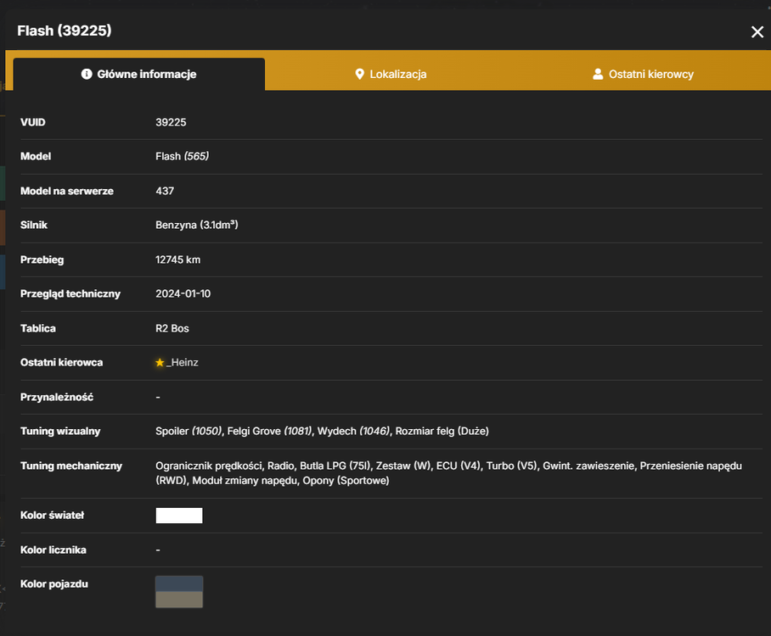Select the model value Flash (565)
Screen dimensions: 771x636
point(182,156)
